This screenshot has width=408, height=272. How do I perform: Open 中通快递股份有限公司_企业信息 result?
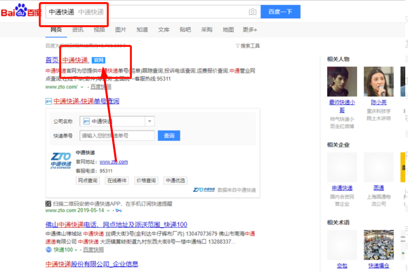coord(92,265)
